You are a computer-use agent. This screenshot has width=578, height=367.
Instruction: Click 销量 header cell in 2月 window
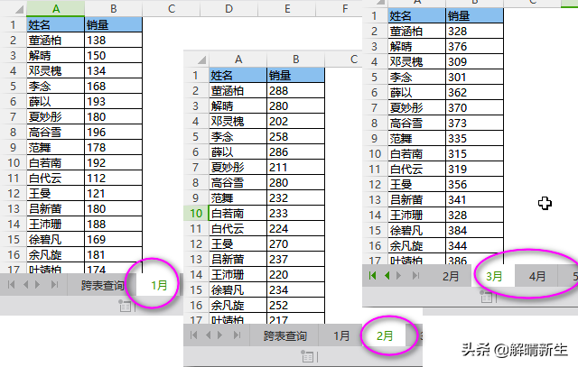click(296, 76)
